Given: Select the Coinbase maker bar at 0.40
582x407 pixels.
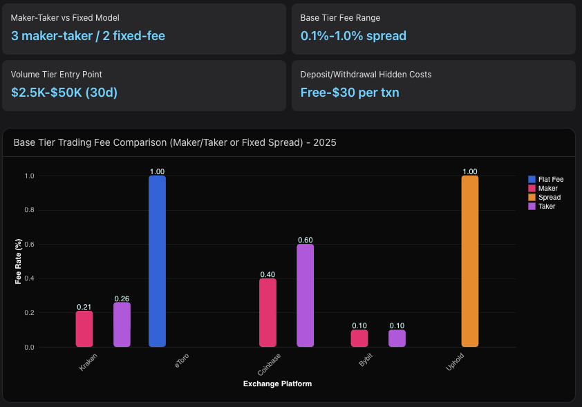Looking at the screenshot, I should 268,312.
